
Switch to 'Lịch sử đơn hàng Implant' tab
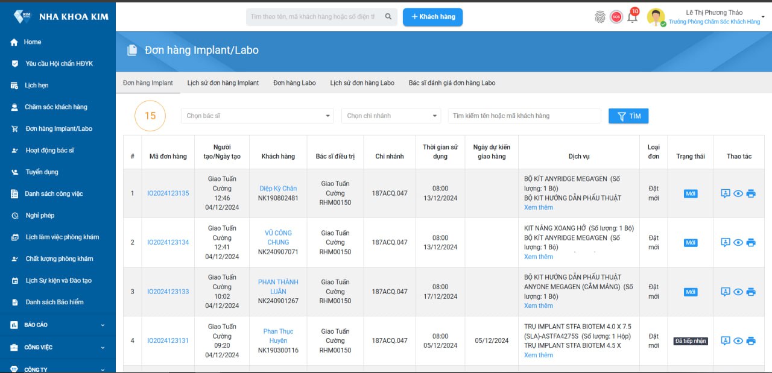[223, 83]
